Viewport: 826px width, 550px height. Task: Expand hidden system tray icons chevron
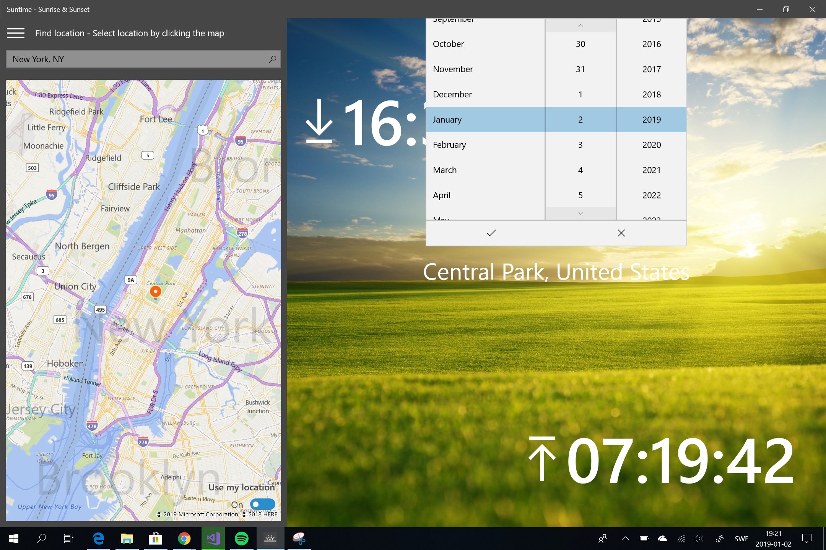pyautogui.click(x=625, y=539)
